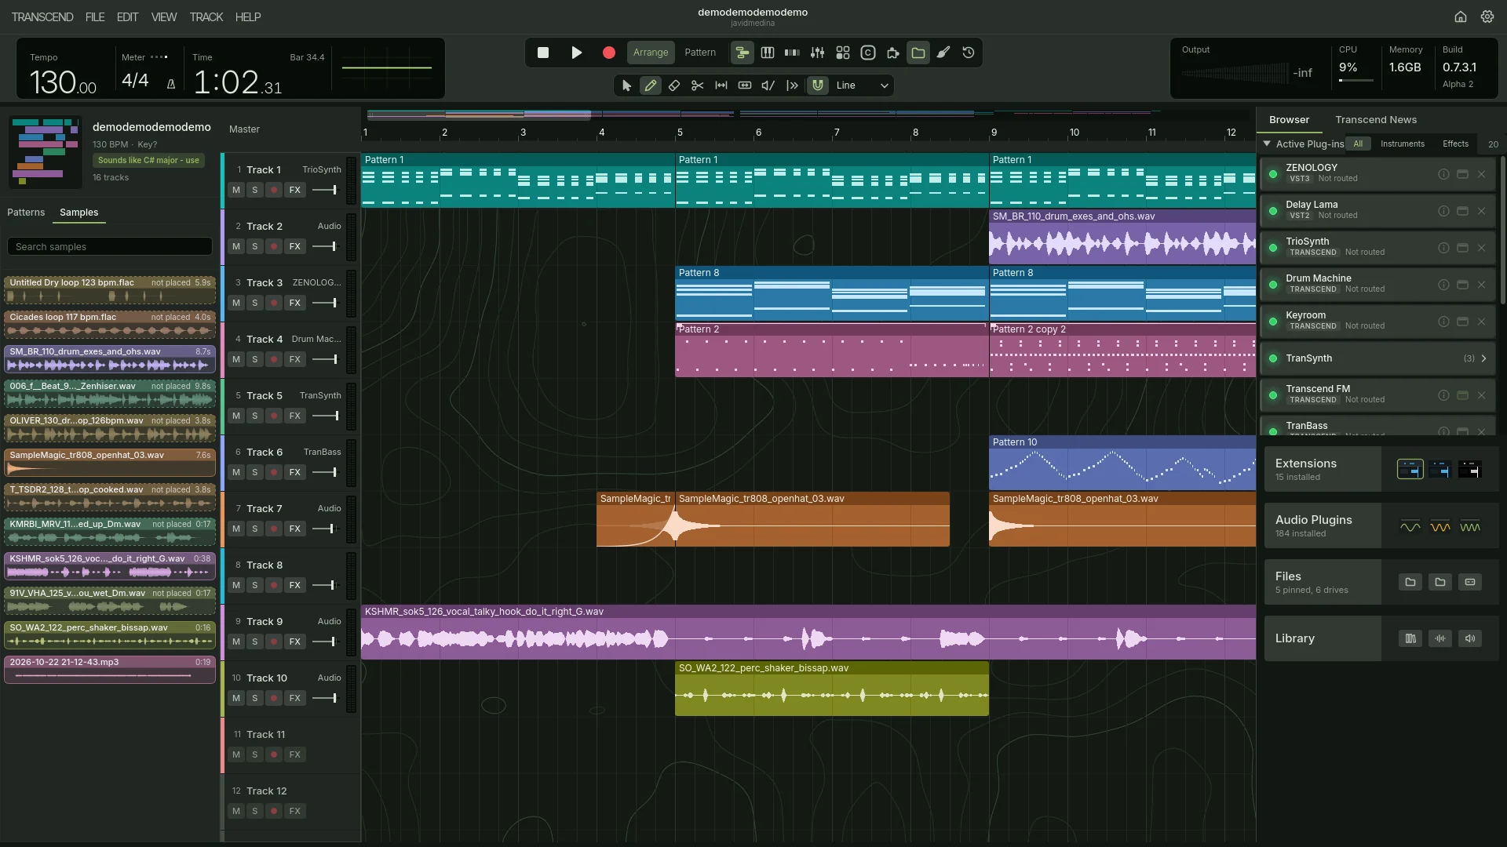Arm record on Track 7
Viewport: 1507px width, 847px height.
(273, 529)
